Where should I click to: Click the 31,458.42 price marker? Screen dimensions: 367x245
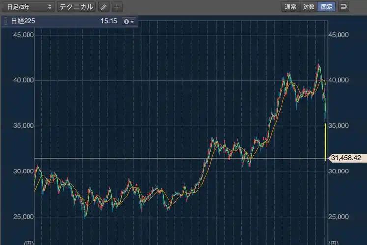(347, 158)
